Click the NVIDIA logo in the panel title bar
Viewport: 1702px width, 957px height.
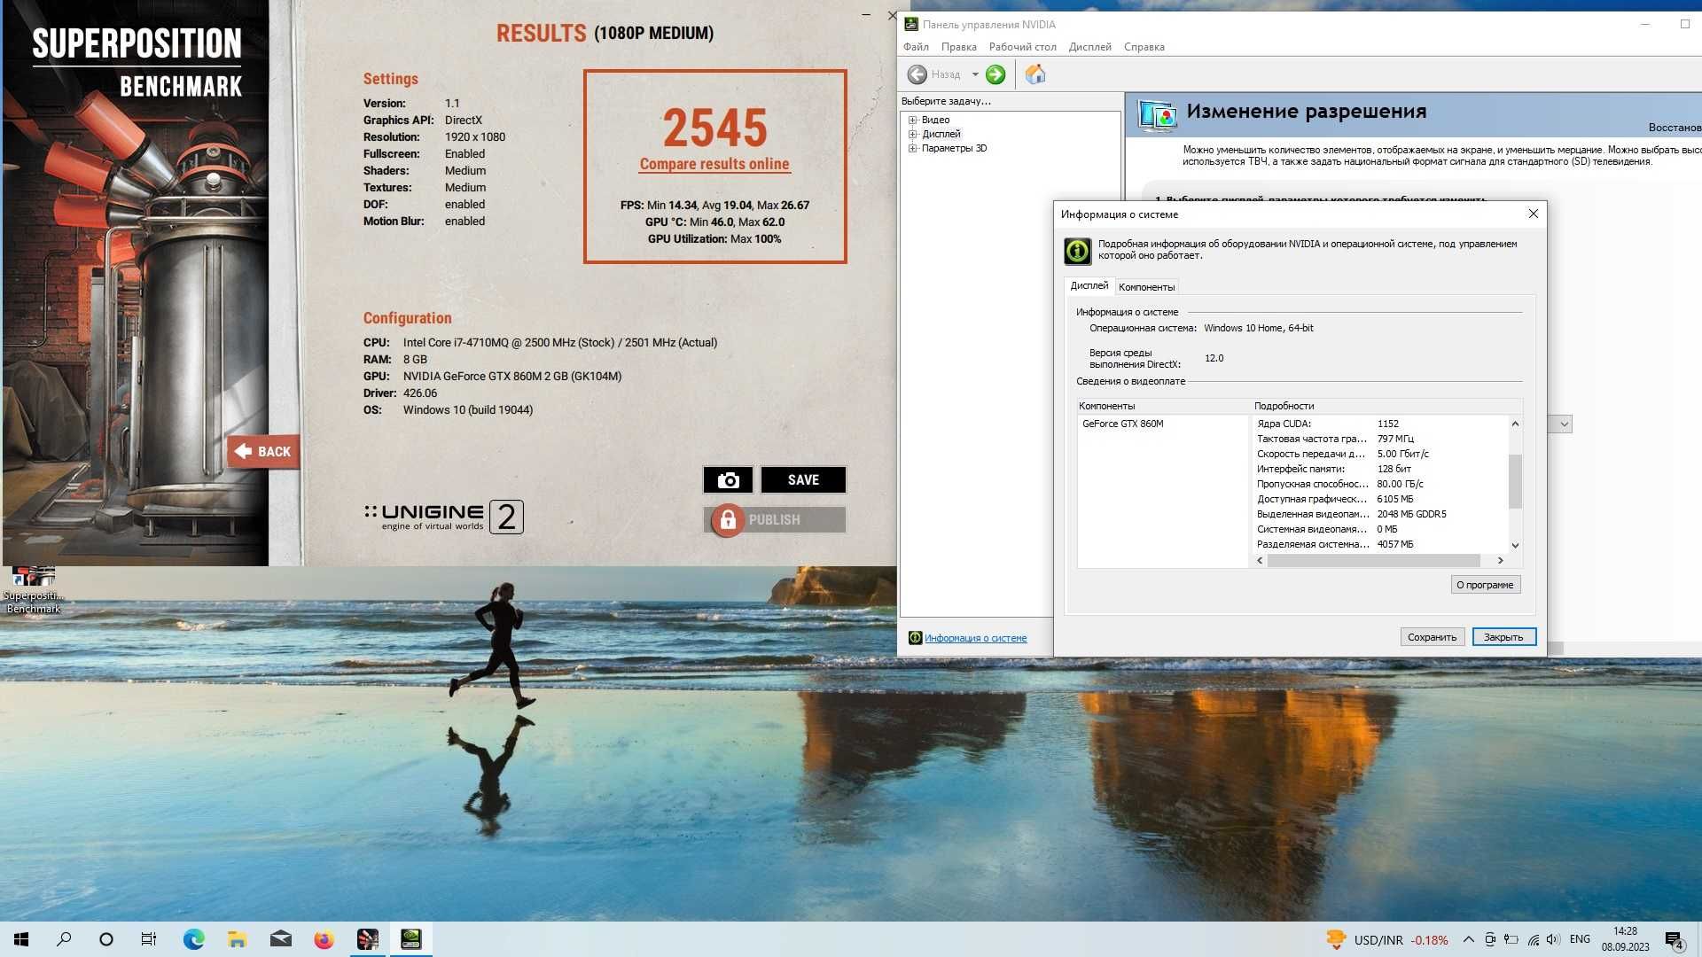tap(910, 24)
